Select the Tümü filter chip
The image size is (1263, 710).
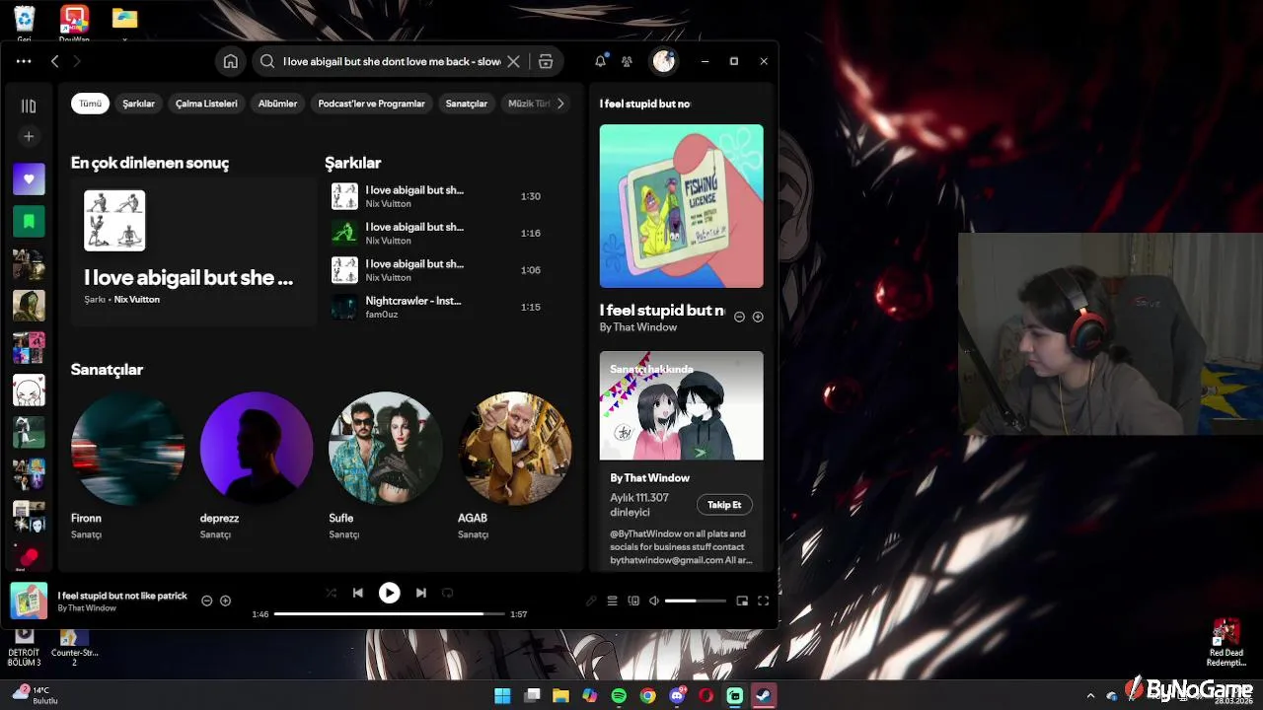coord(90,104)
